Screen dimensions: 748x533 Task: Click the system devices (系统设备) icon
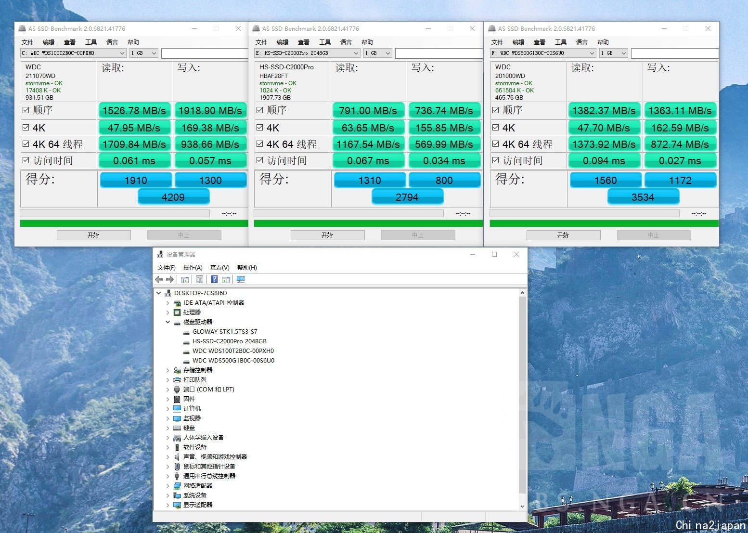coord(177,495)
